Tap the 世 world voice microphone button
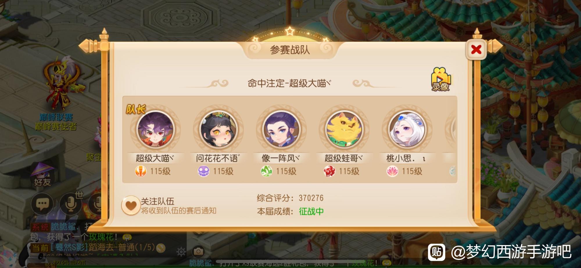The image size is (581, 268). (71, 204)
